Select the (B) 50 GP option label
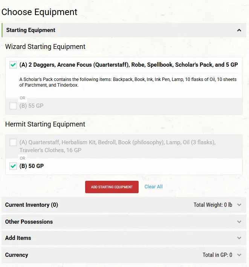The width and height of the screenshot is (249, 267). pos(32,166)
